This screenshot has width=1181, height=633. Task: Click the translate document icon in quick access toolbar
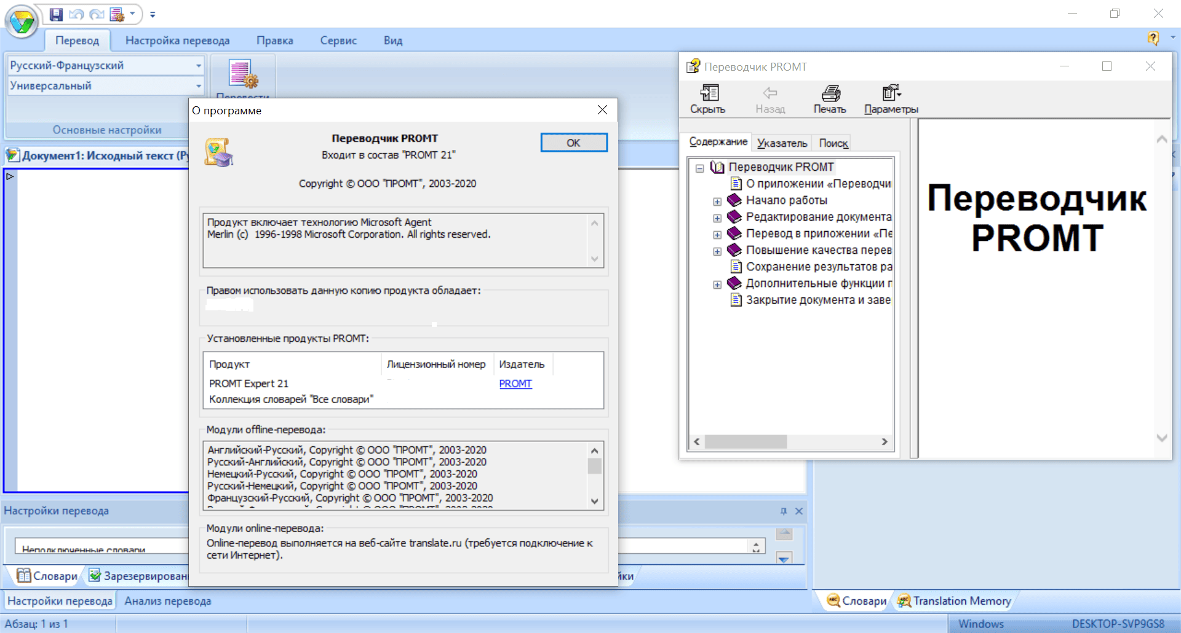point(117,14)
